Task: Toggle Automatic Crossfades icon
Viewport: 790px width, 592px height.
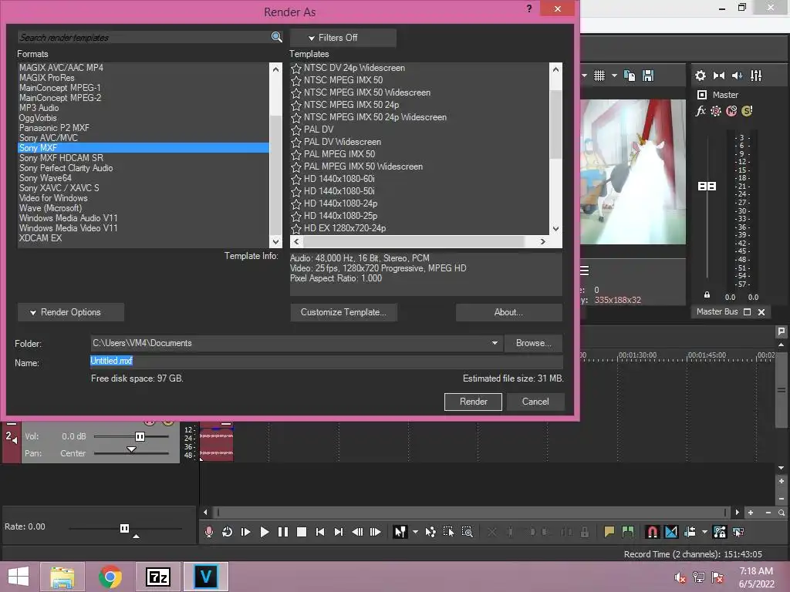Action: (x=671, y=532)
